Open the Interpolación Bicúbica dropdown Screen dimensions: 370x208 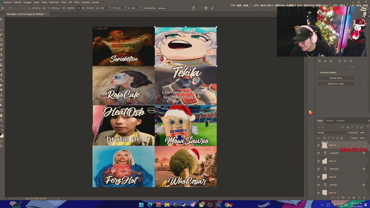pyautogui.click(x=163, y=8)
